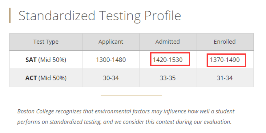Click the enrolled SAT range 1370-1490
Image resolution: width=266 pixels, height=133 pixels.
[225, 60]
